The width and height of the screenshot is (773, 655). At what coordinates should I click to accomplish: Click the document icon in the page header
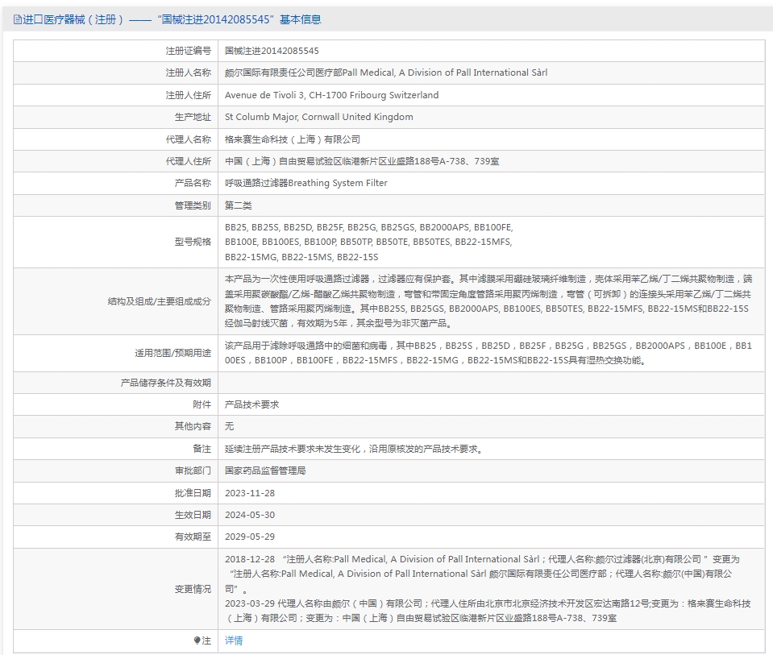(18, 19)
